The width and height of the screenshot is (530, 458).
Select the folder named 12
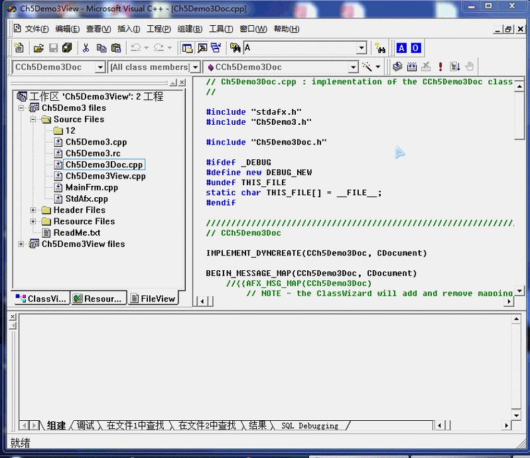pos(70,131)
